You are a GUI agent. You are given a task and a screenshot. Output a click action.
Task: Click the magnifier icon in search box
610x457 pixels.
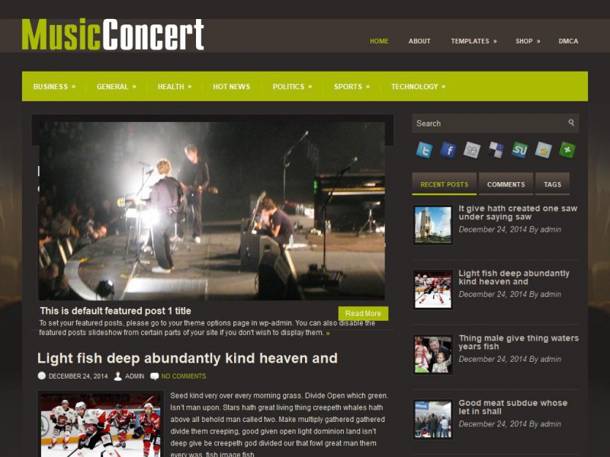coord(570,123)
